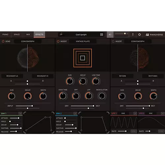Viewport: 165px width, 165px height.
Task: Add modulation target with ENV 1 plus
Action: (20, 114)
